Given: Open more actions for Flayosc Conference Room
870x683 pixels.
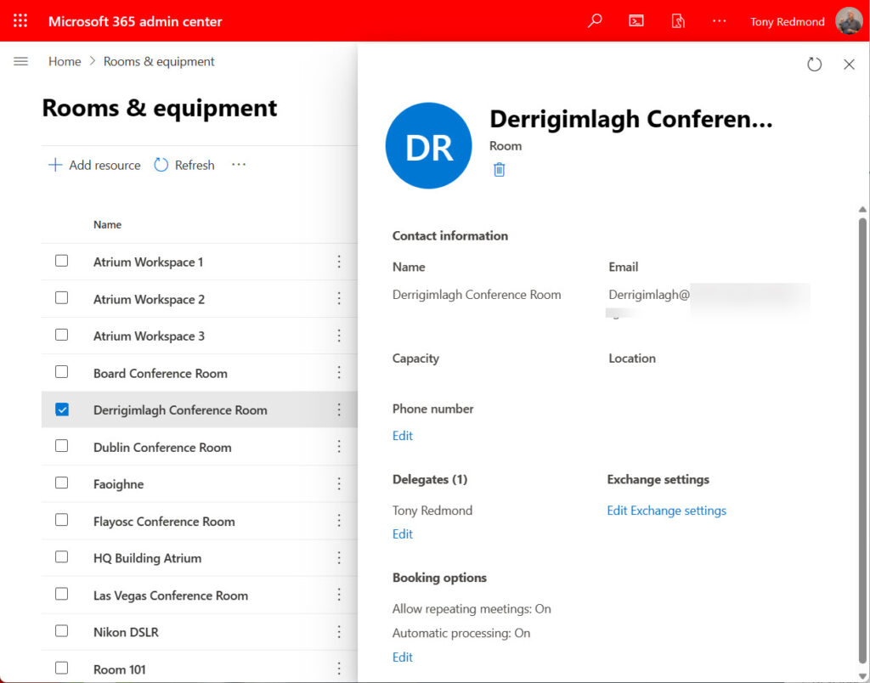Looking at the screenshot, I should (339, 521).
